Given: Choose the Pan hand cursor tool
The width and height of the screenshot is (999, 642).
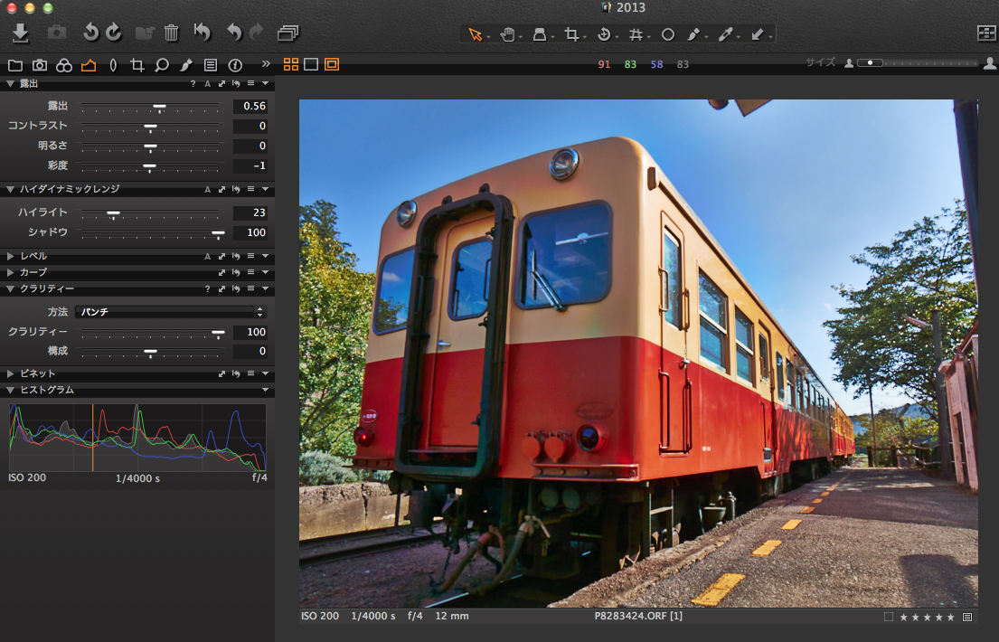Looking at the screenshot, I should (508, 34).
